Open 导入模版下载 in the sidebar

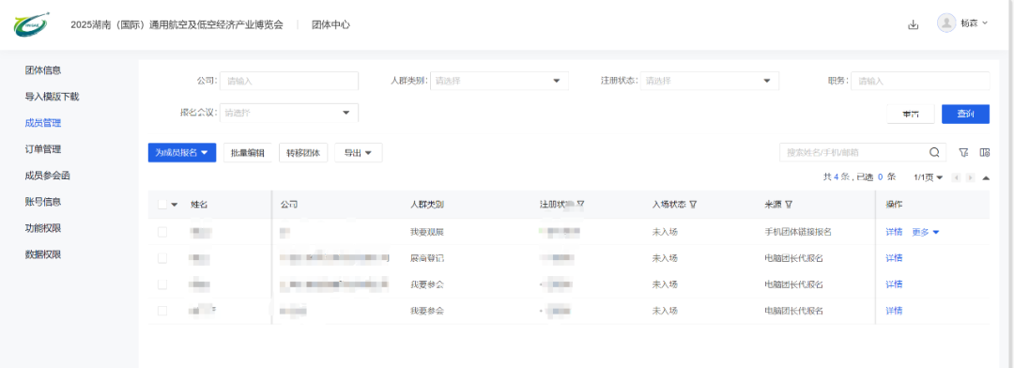[x=53, y=97]
